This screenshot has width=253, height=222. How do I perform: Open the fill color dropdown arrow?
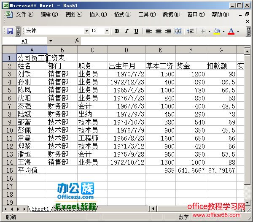point(223,31)
